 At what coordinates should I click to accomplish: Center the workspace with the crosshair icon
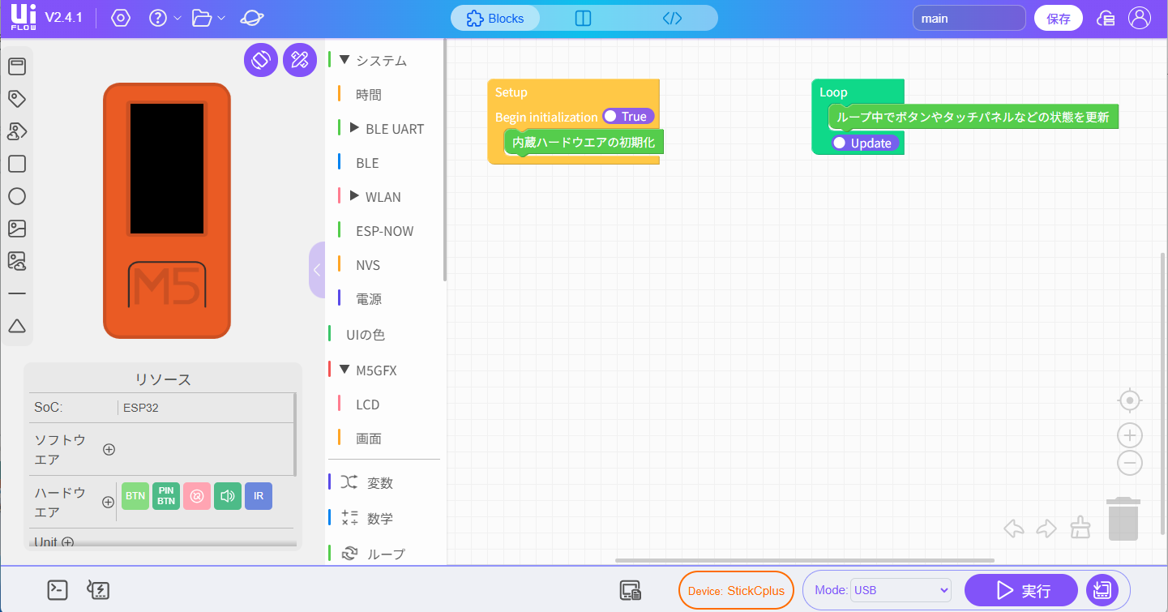point(1130,400)
